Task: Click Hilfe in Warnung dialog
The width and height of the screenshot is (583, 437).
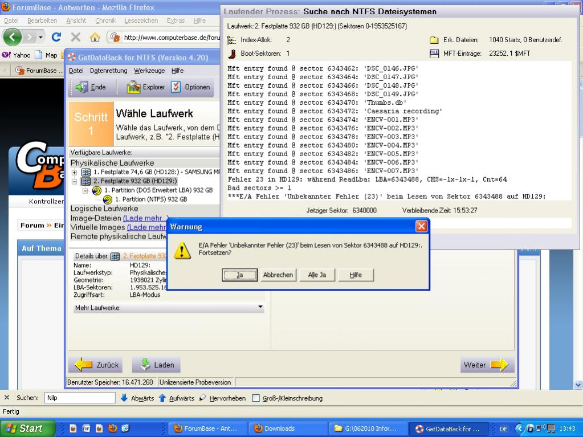Action: 356,275
